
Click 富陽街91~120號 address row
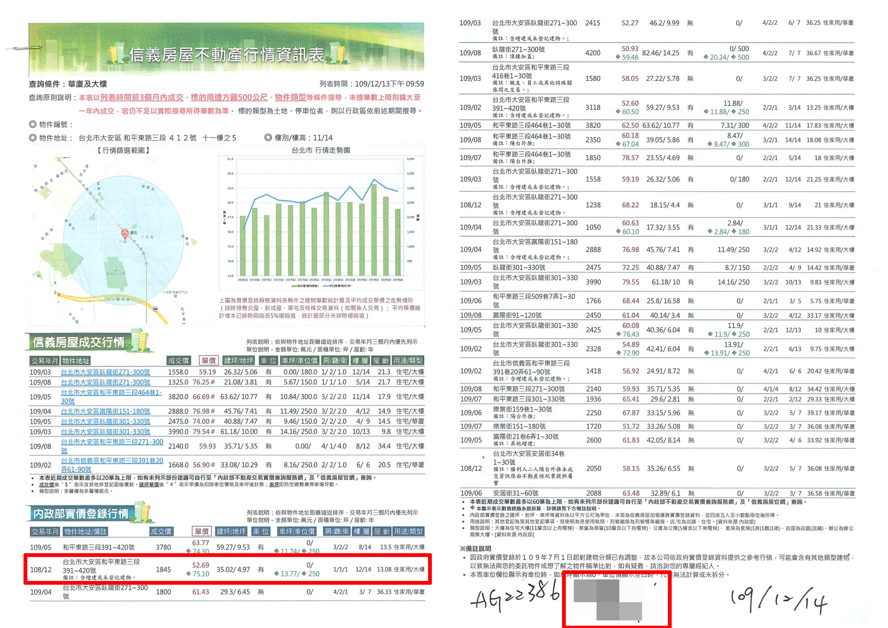(x=658, y=315)
